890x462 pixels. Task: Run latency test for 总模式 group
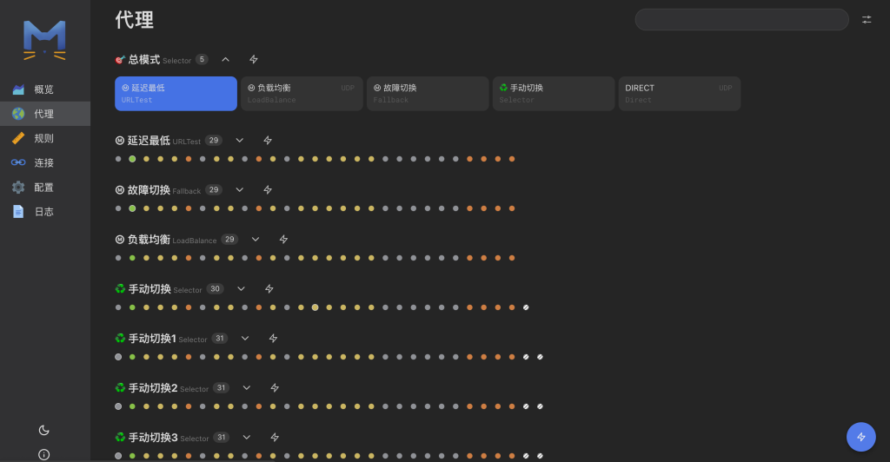pyautogui.click(x=254, y=60)
